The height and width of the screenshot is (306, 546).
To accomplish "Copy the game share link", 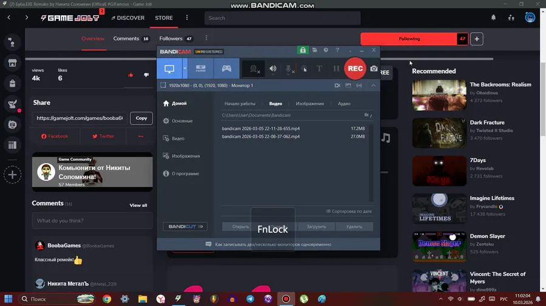I will click(x=141, y=118).
